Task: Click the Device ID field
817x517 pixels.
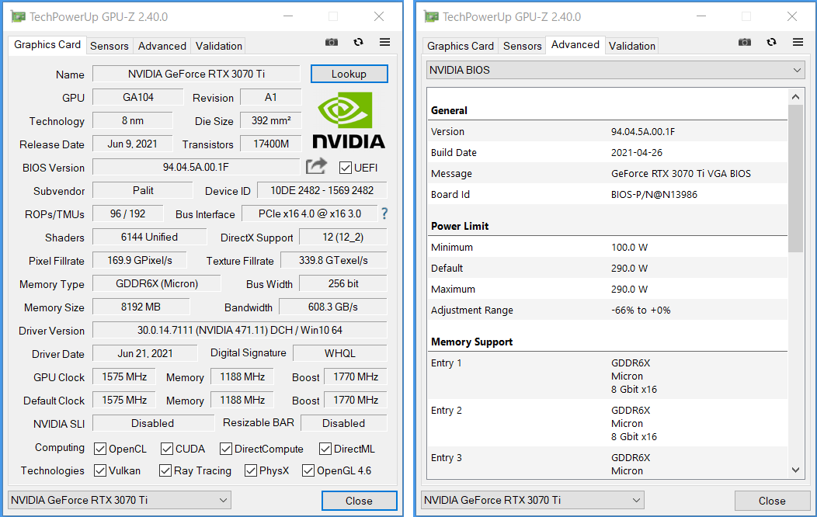Action: click(322, 190)
